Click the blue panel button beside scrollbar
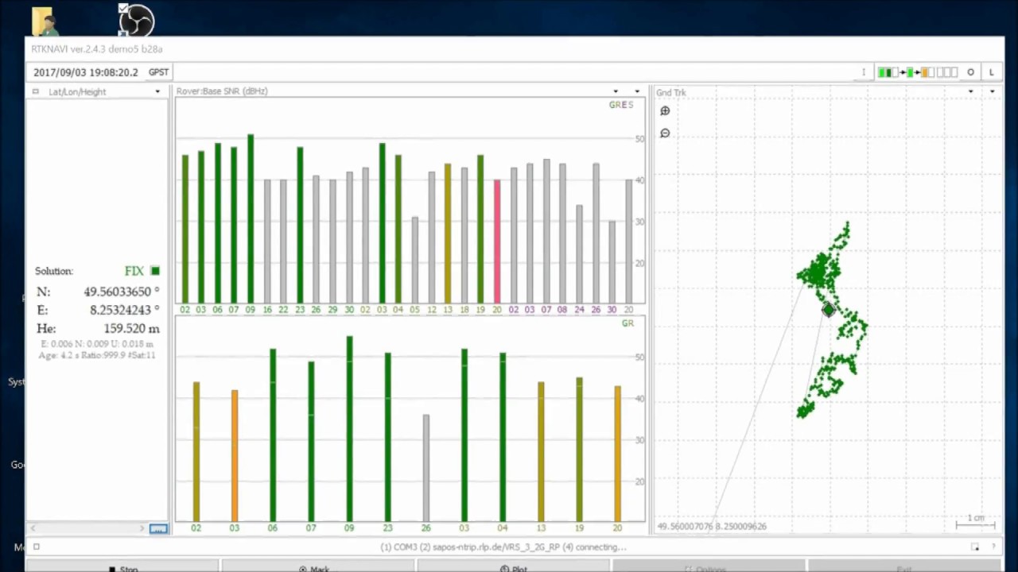Image resolution: width=1018 pixels, height=572 pixels. click(158, 528)
